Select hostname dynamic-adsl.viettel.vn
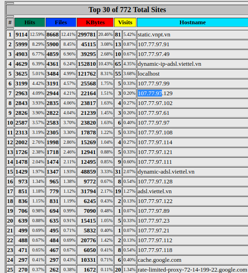 [166, 172]
